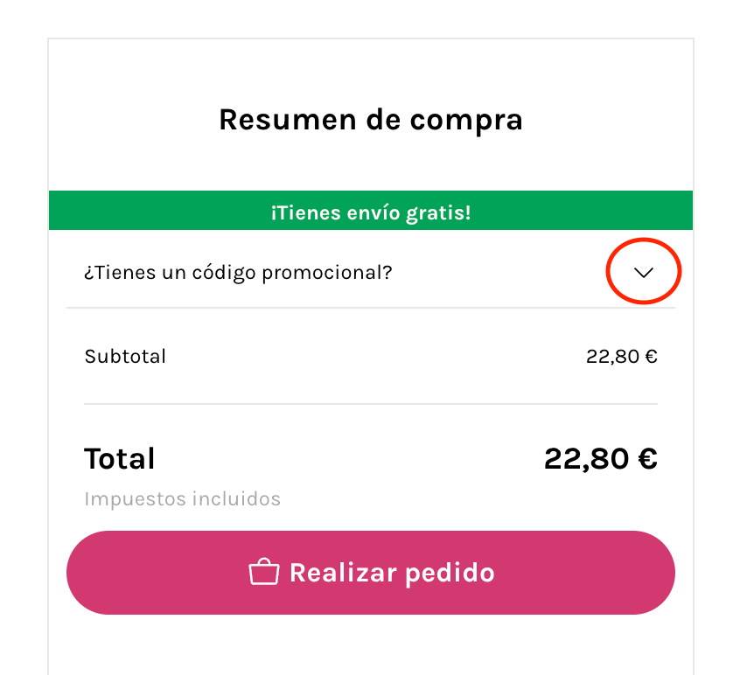
Task: Click the 'Resumen de compra' heading
Action: (370, 120)
